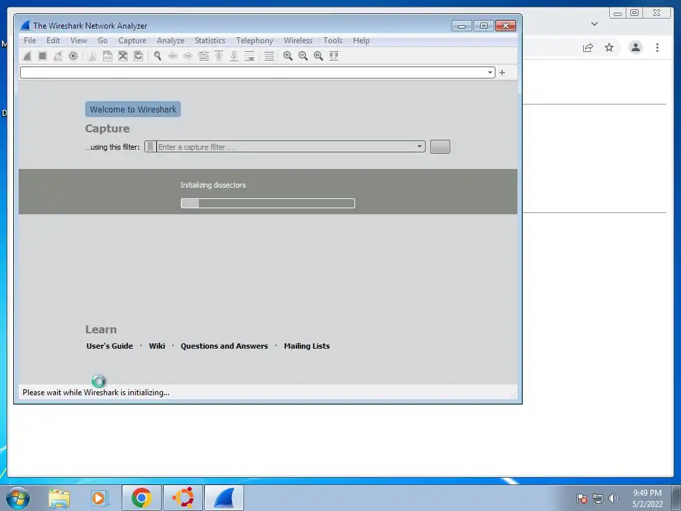Click the network tray icon
Screen dimensions: 681x511
click(x=598, y=498)
